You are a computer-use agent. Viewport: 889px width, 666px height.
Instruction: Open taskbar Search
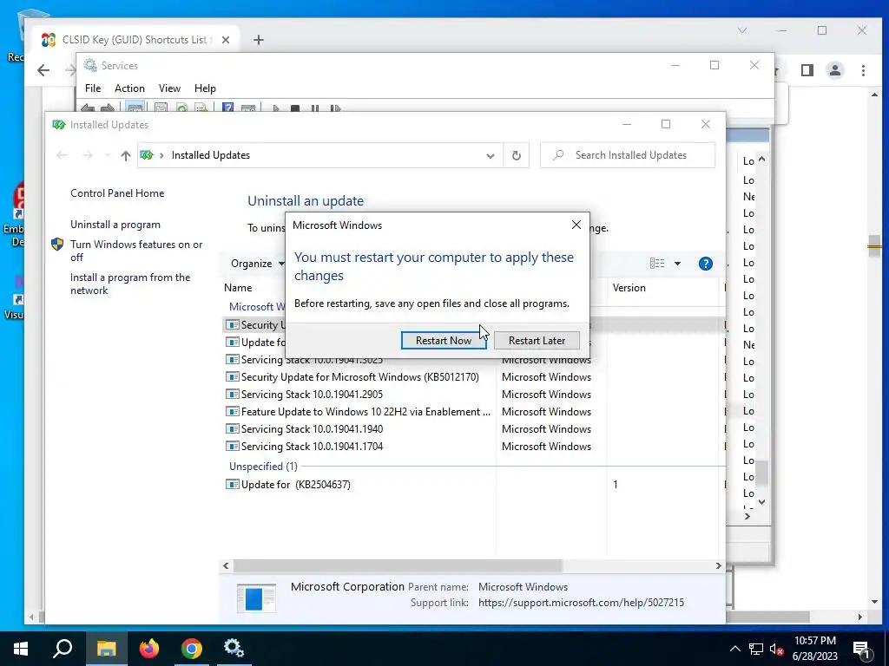click(63, 649)
